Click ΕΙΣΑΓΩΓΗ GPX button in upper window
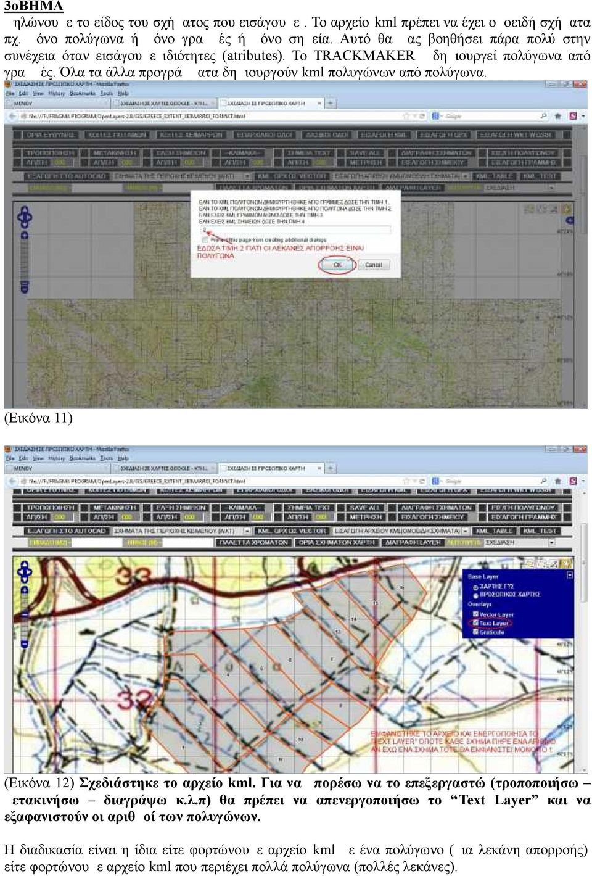The image size is (592, 876). (x=444, y=134)
